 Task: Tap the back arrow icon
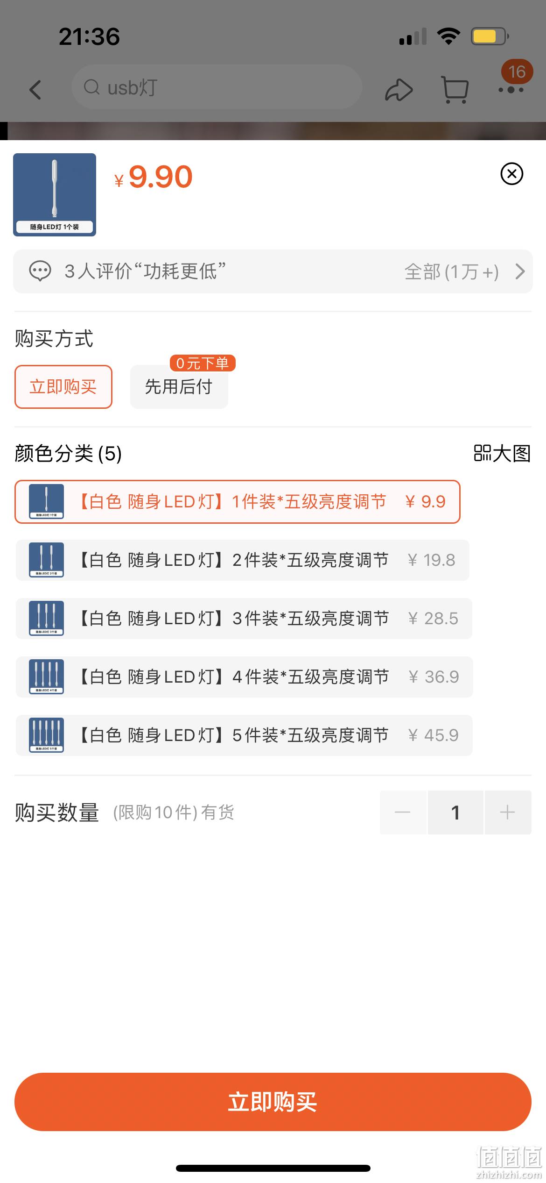coord(35,89)
